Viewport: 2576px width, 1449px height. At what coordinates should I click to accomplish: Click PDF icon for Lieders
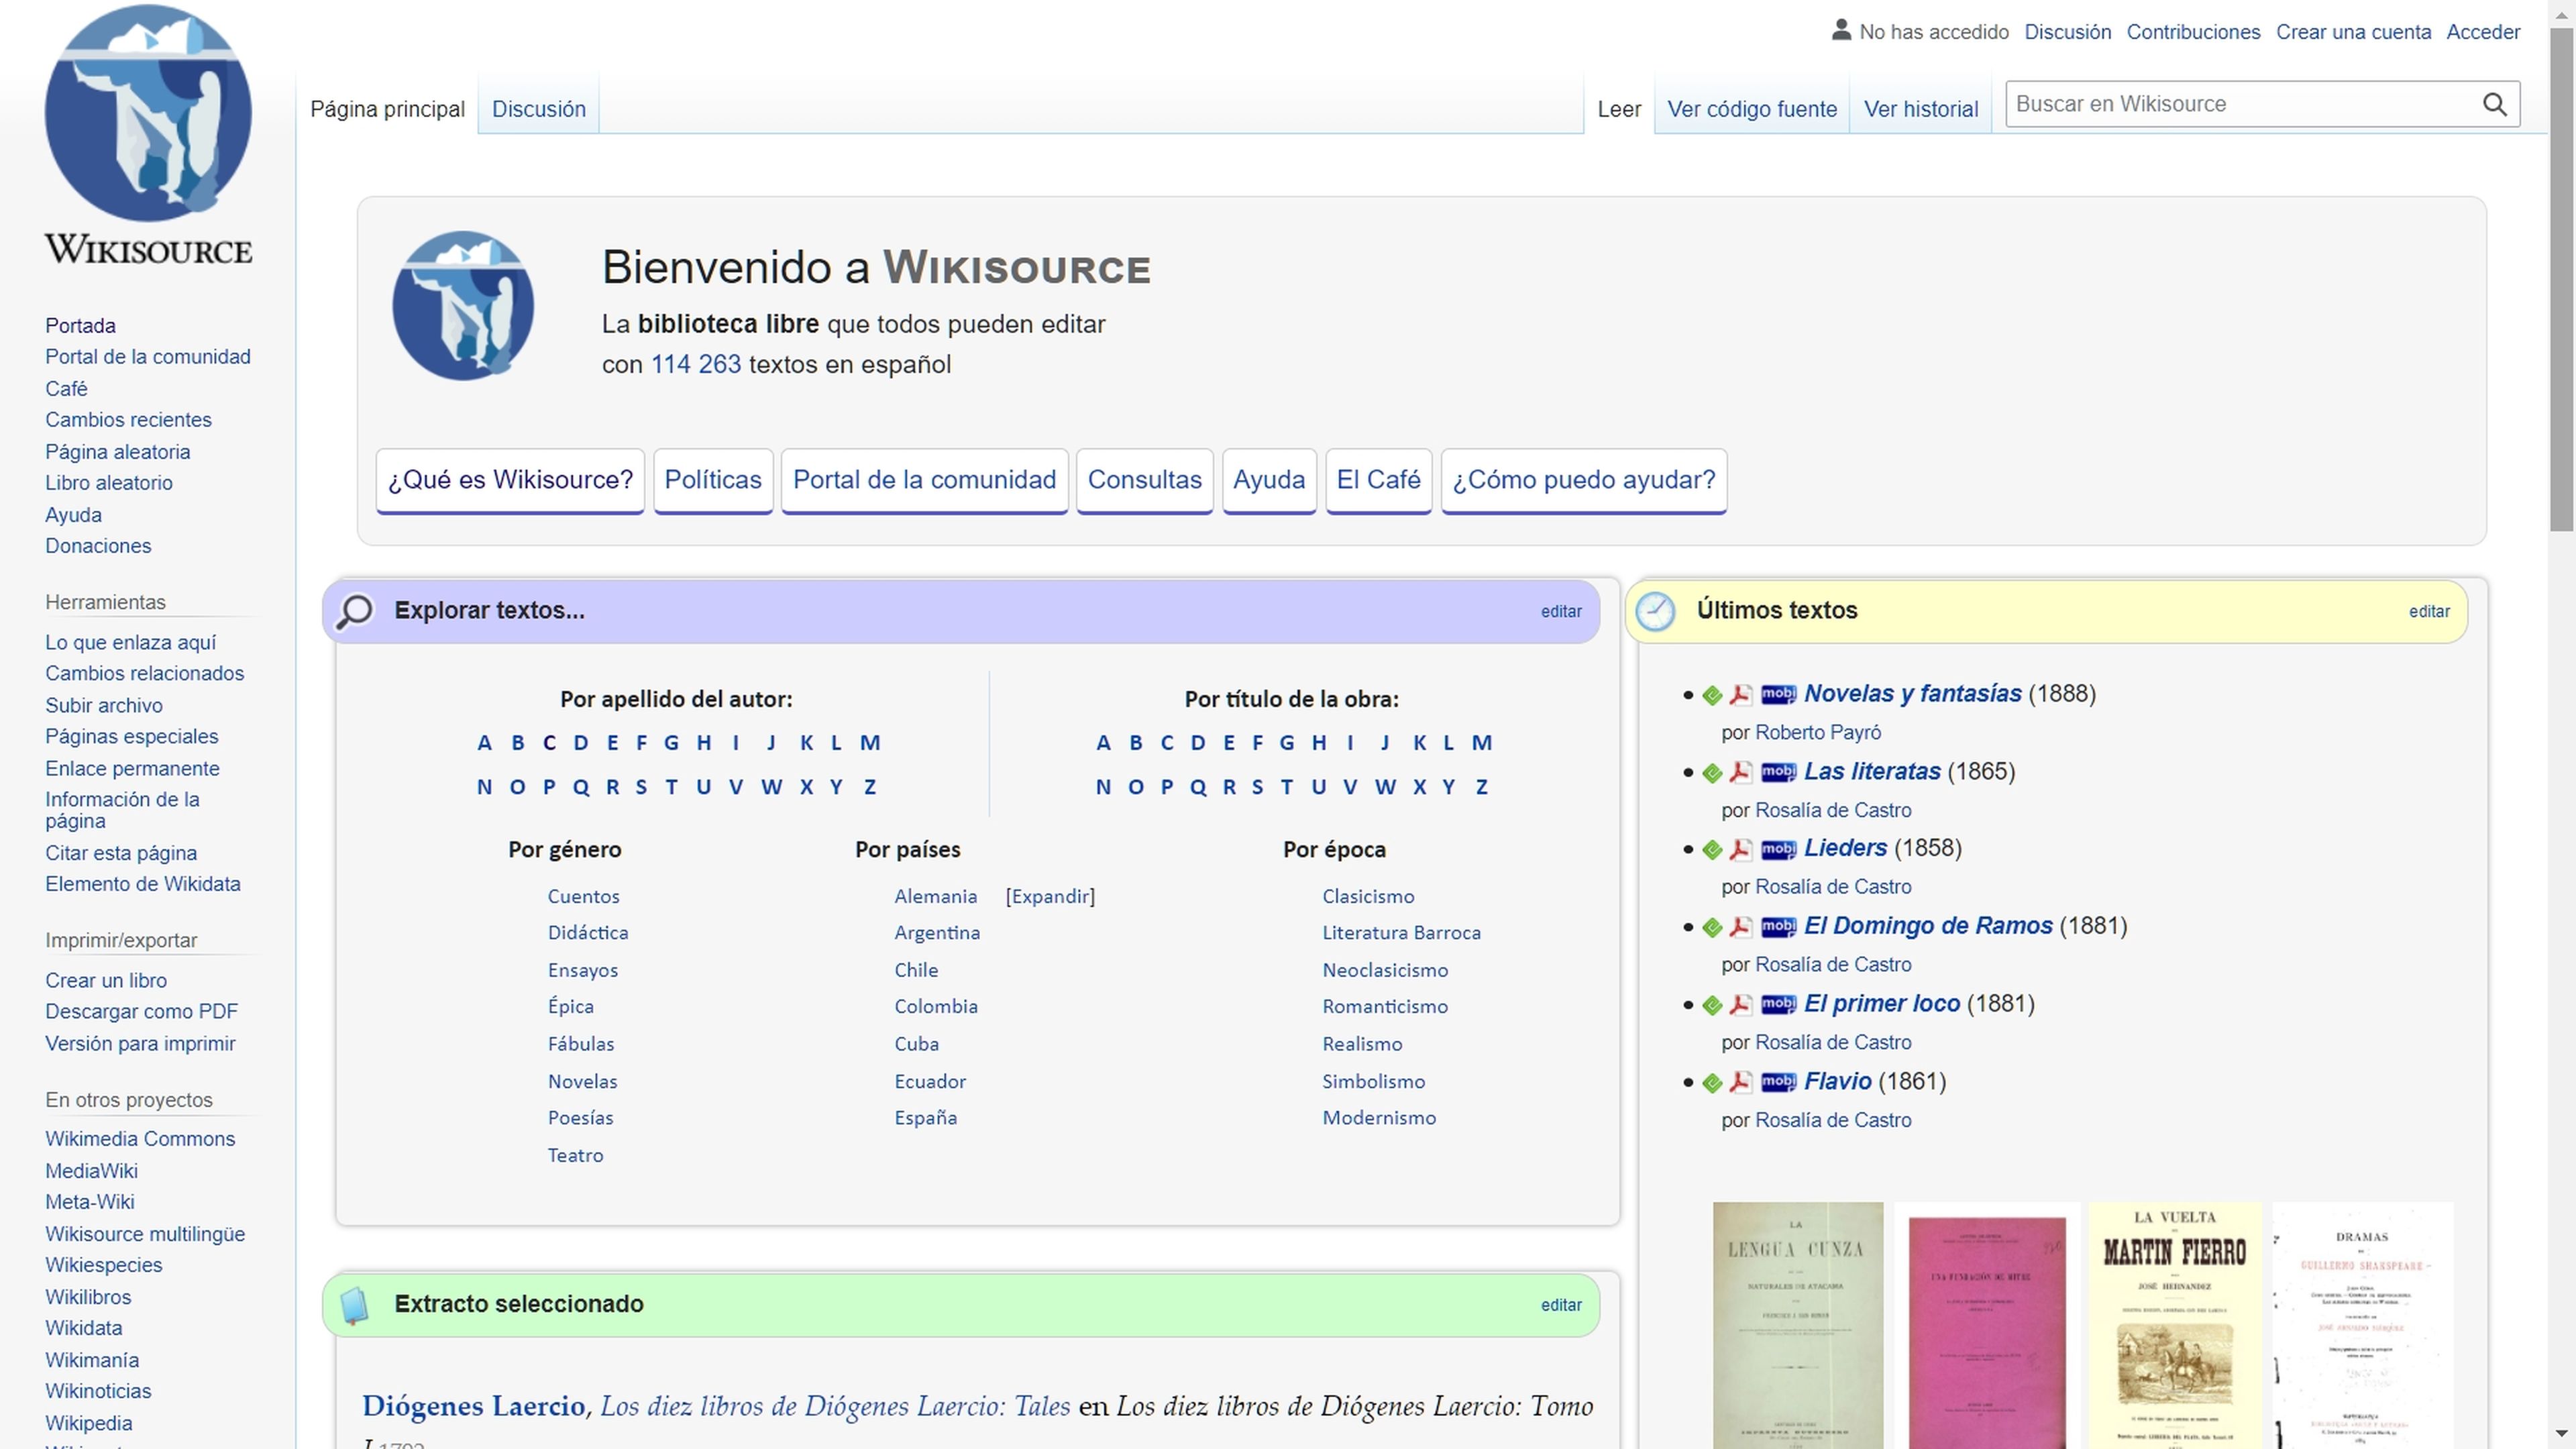click(1740, 849)
